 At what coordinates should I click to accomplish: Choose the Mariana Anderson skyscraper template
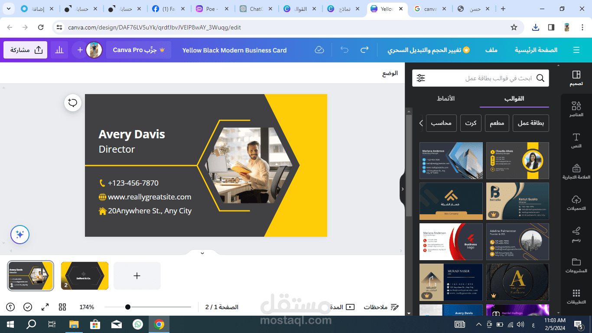(x=451, y=160)
